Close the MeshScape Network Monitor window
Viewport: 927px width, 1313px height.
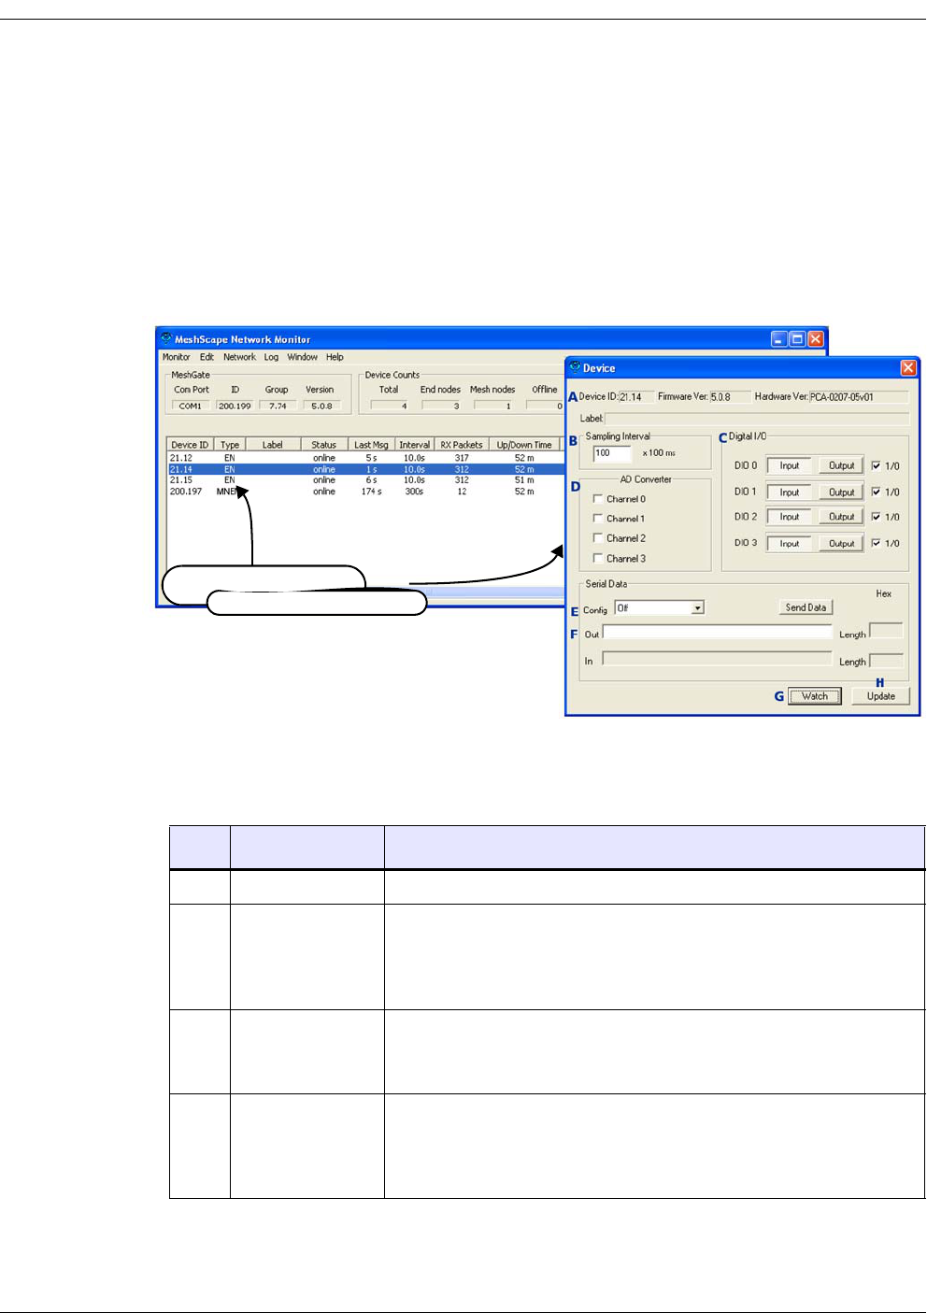(816, 339)
